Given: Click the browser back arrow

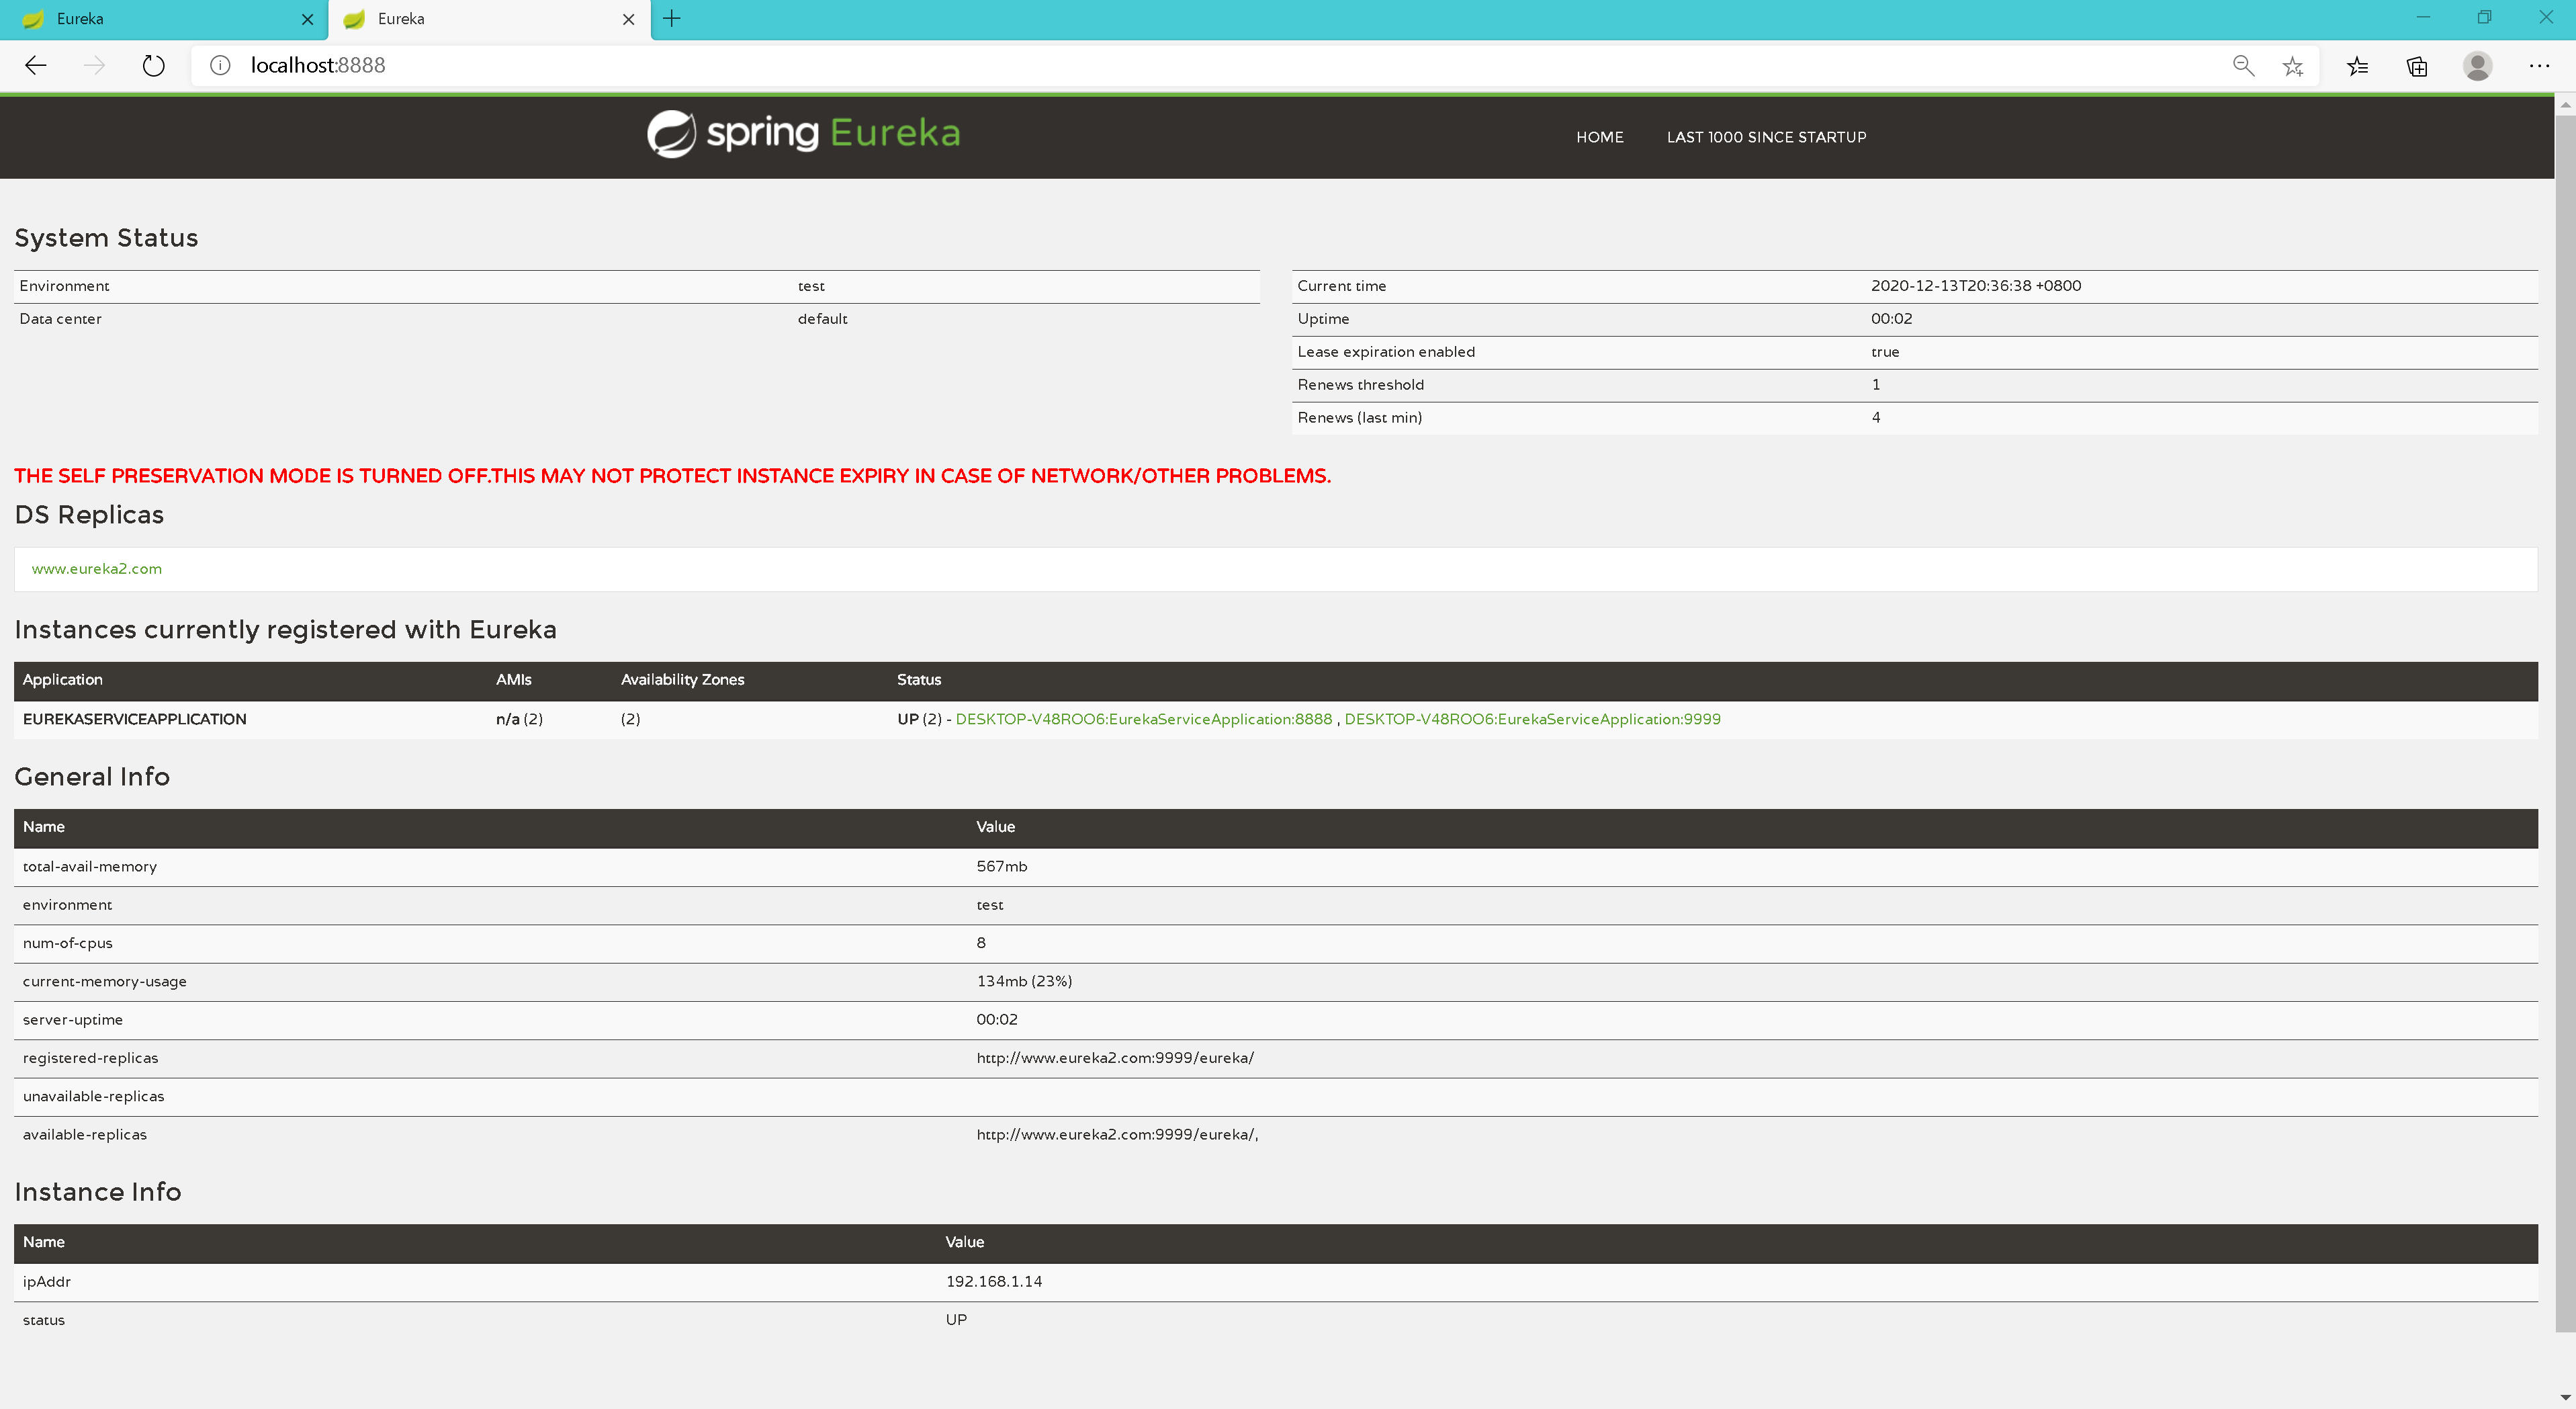Looking at the screenshot, I should (36, 66).
